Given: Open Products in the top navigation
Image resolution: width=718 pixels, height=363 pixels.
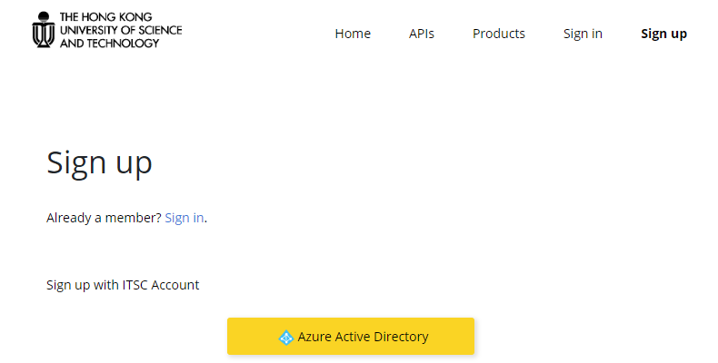Looking at the screenshot, I should tap(499, 34).
